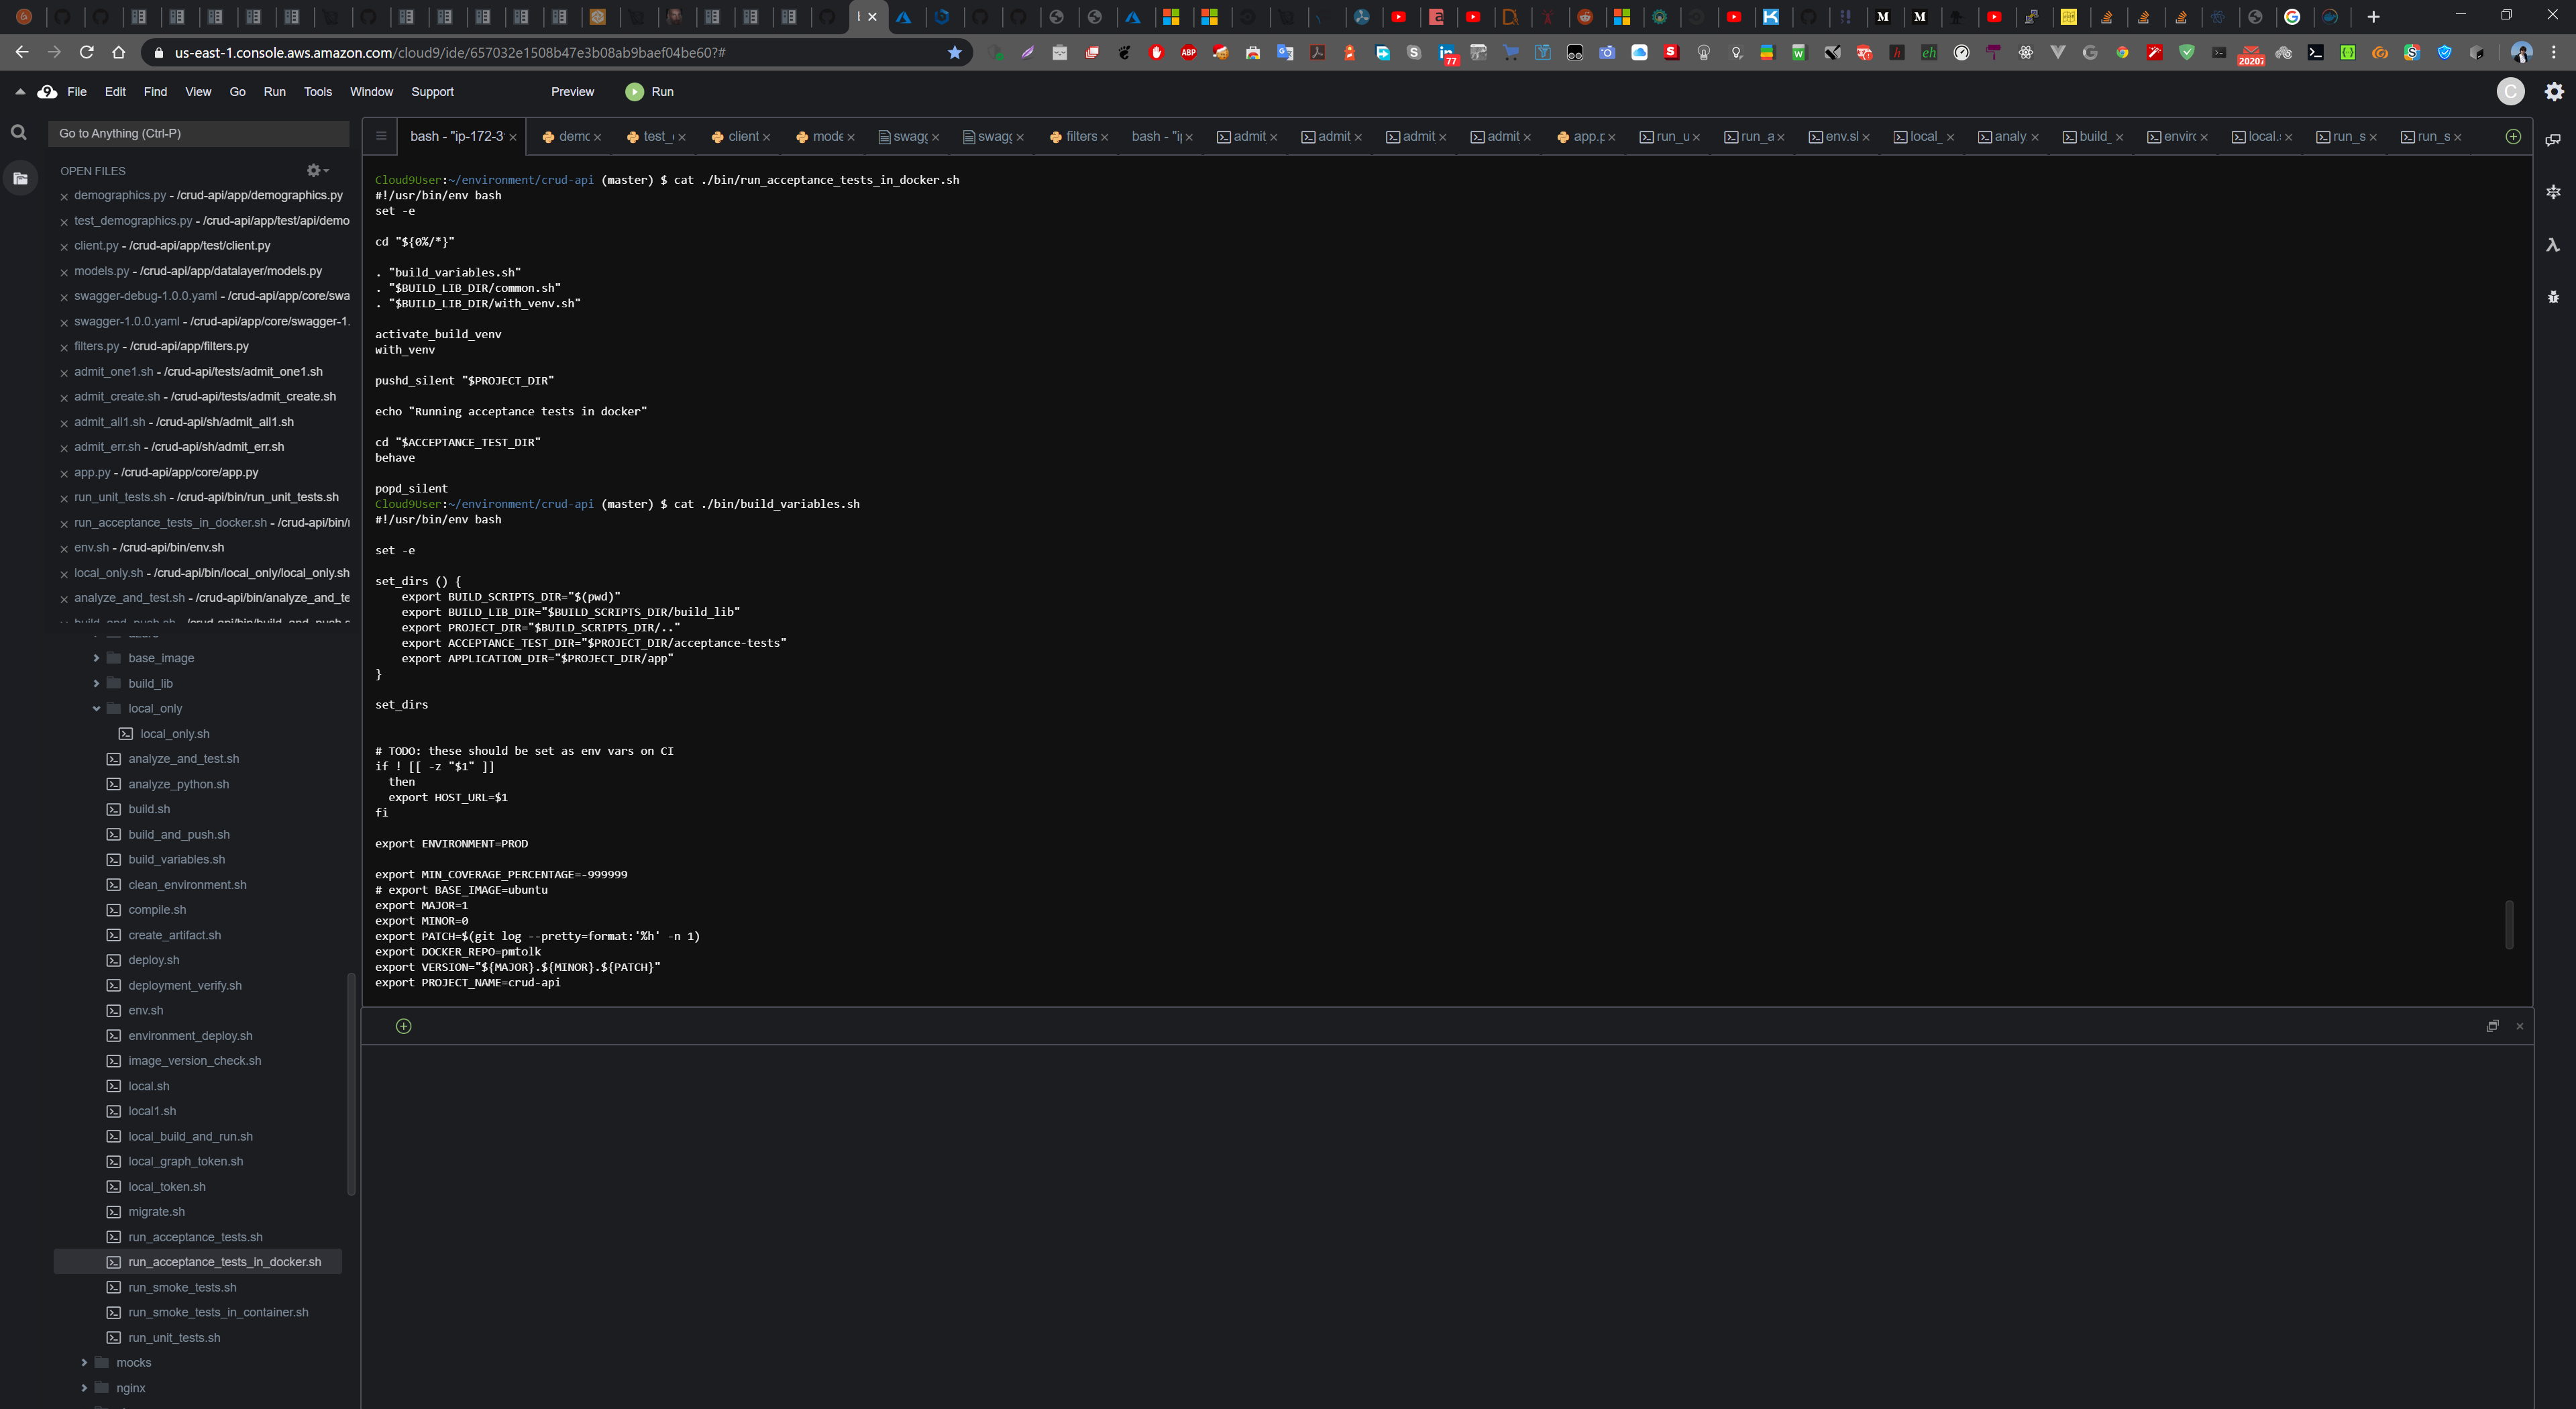
Task: Maximize the lower console pane
Action: pos(2492,1026)
